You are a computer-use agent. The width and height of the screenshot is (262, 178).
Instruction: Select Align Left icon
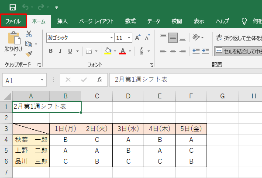[x=163, y=51]
